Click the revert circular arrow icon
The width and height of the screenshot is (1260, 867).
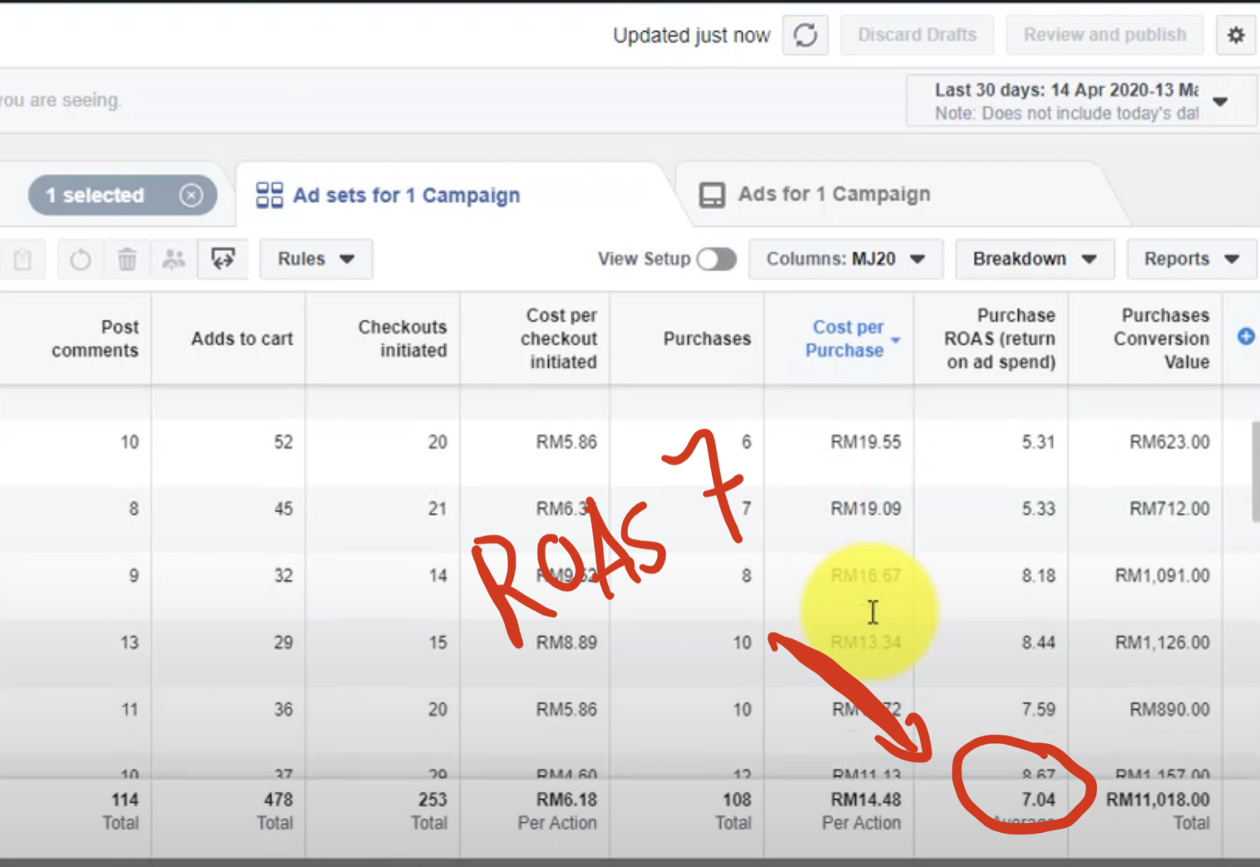pos(81,259)
